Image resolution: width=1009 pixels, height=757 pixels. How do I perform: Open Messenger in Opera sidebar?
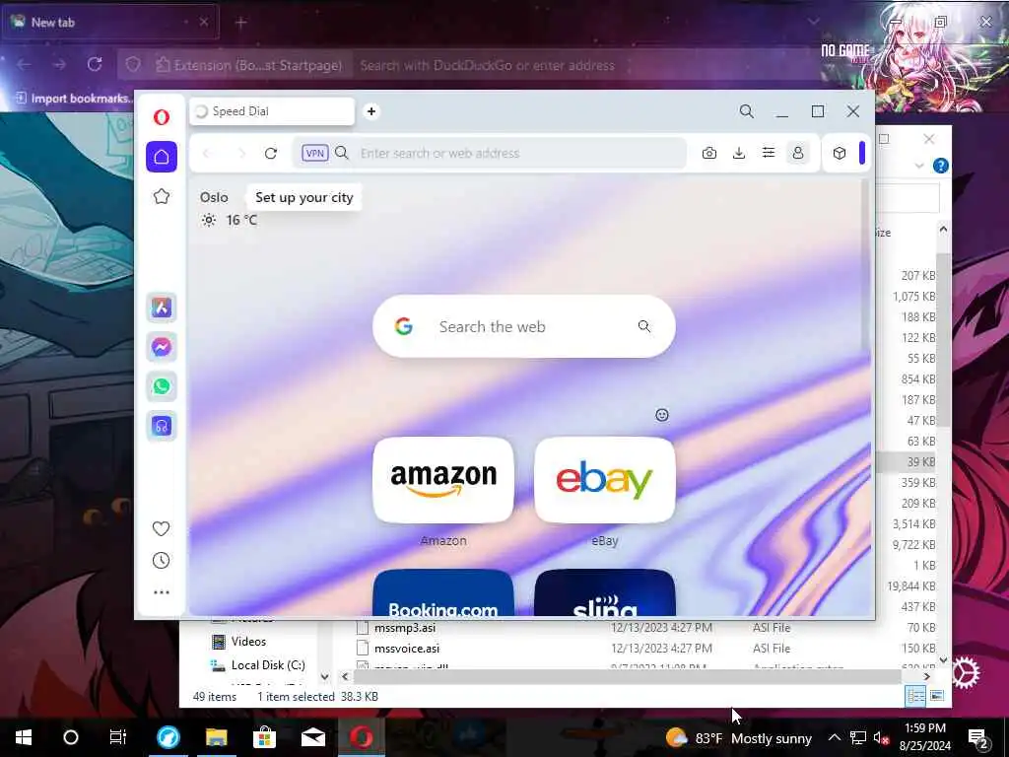pyautogui.click(x=162, y=347)
